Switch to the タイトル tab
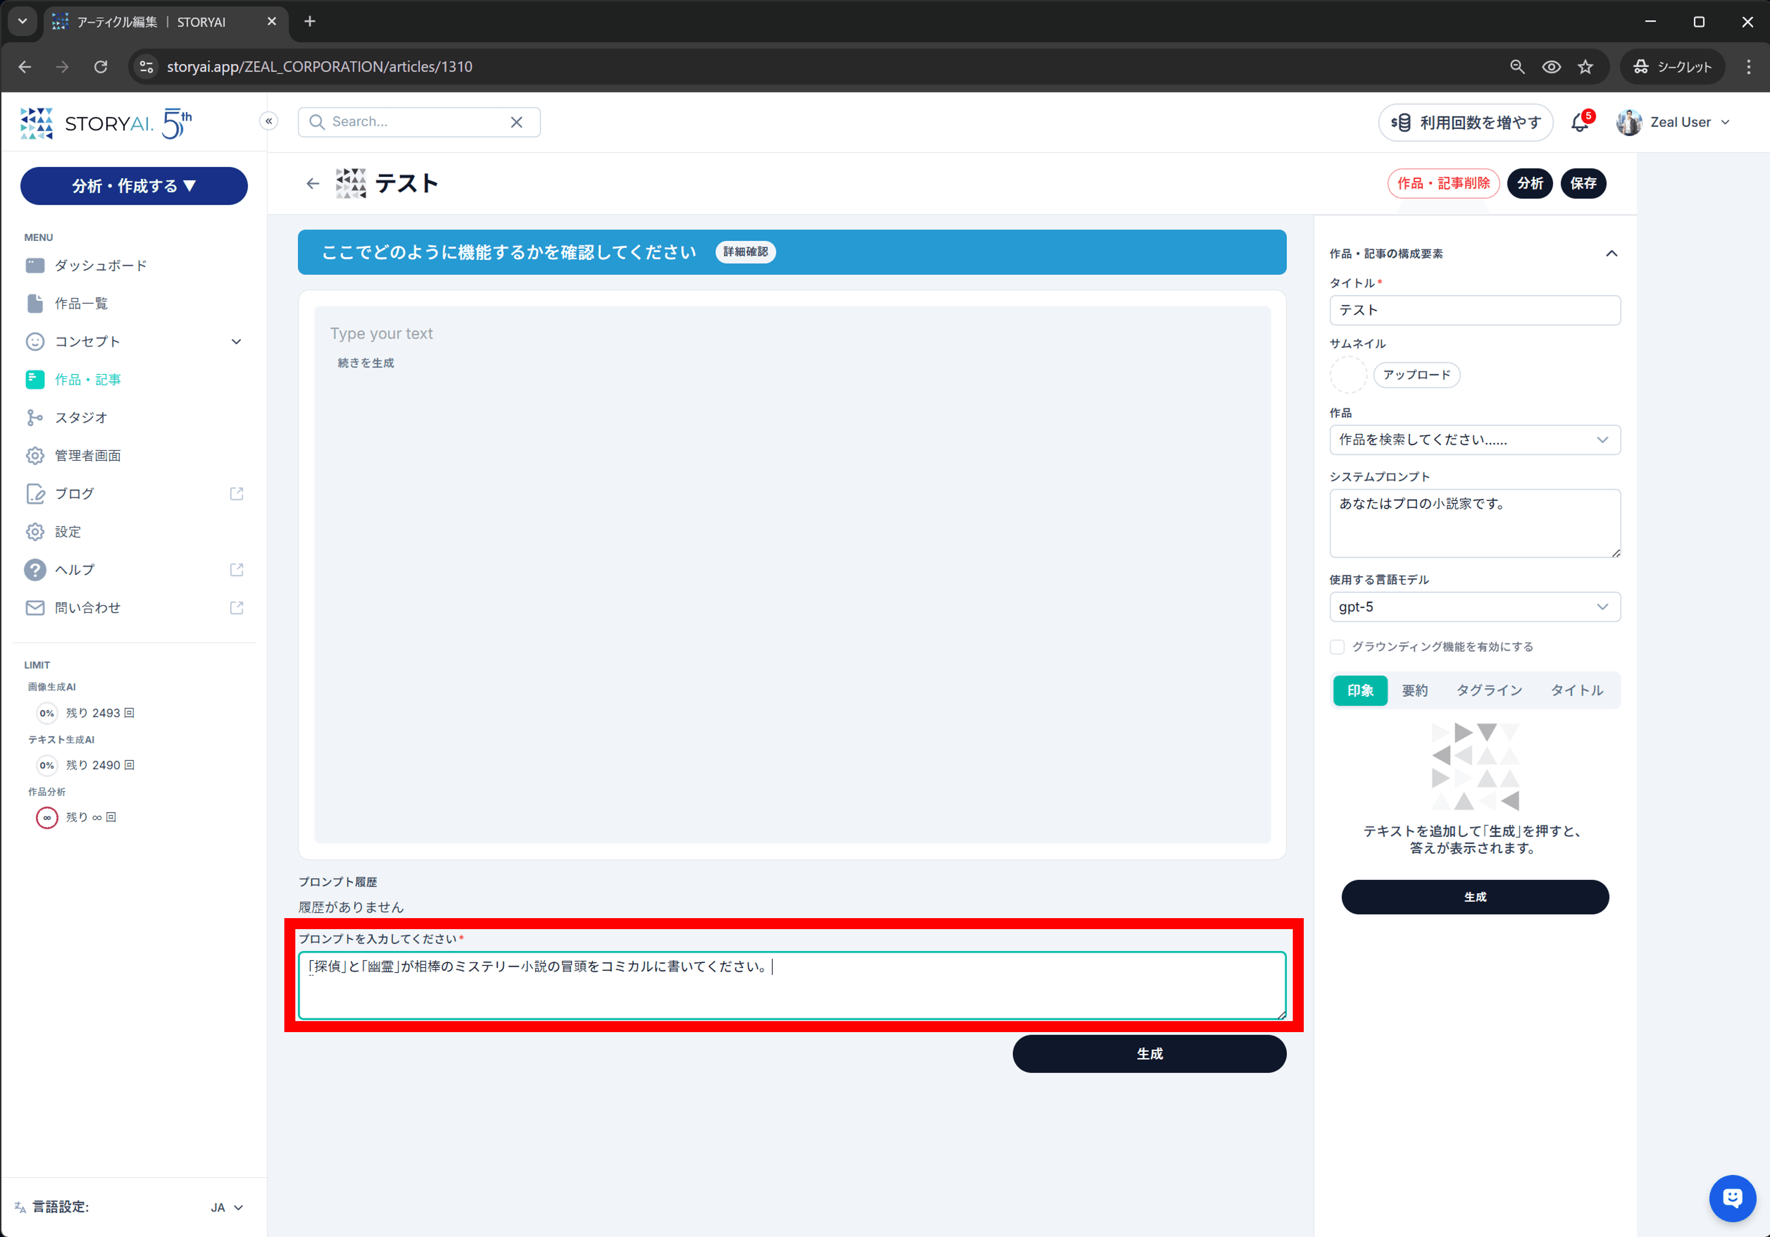 [x=1577, y=690]
